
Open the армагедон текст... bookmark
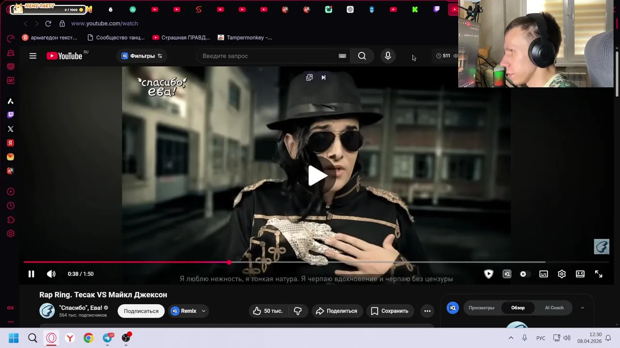[x=49, y=37]
